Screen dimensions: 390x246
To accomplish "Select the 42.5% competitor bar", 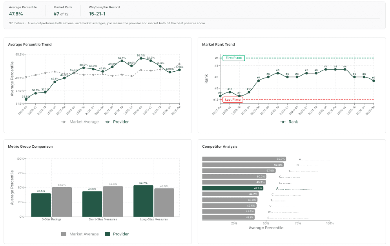I will tap(229, 206).
